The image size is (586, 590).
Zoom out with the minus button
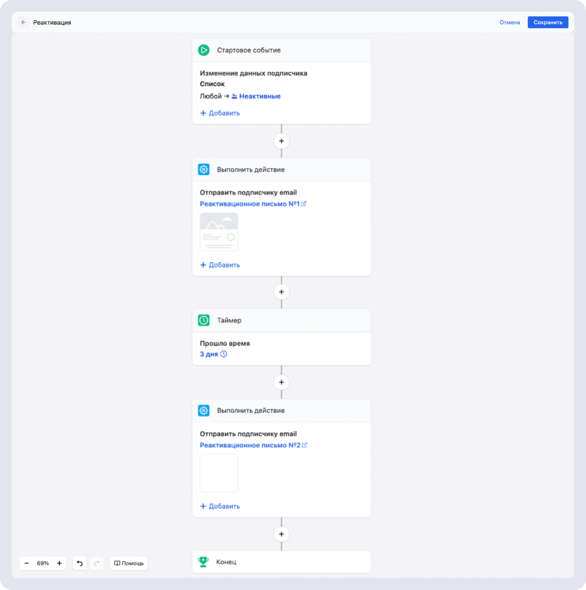pyautogui.click(x=27, y=563)
